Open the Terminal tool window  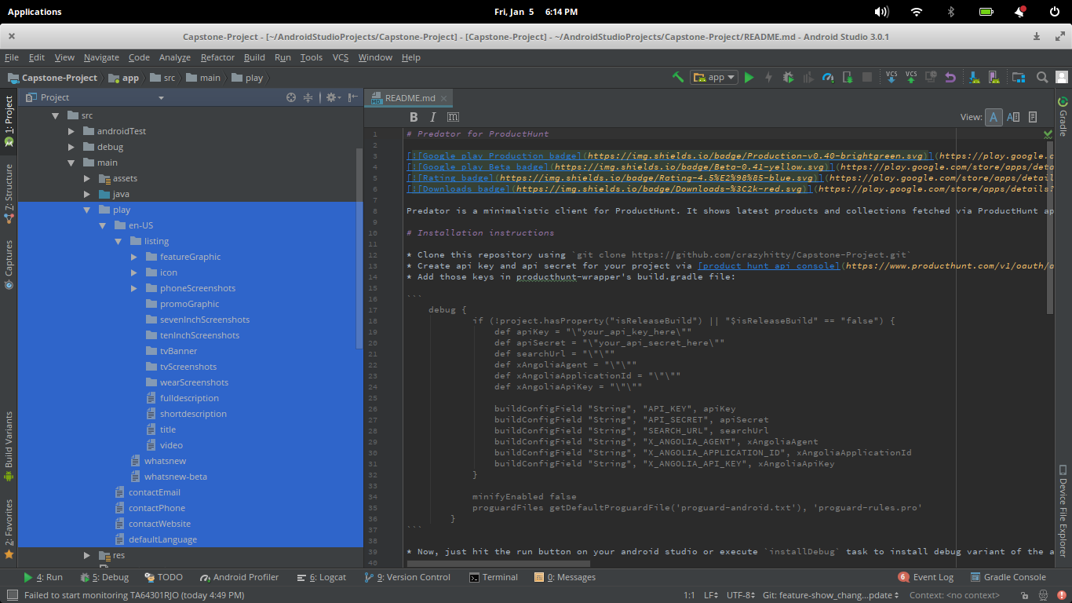[494, 577]
